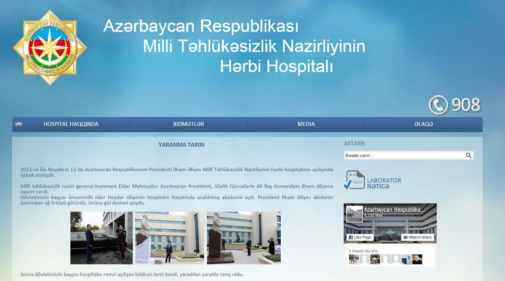Open the XIDMƏTLƏR menu
Viewport: 505px width, 281px height.
click(x=189, y=124)
